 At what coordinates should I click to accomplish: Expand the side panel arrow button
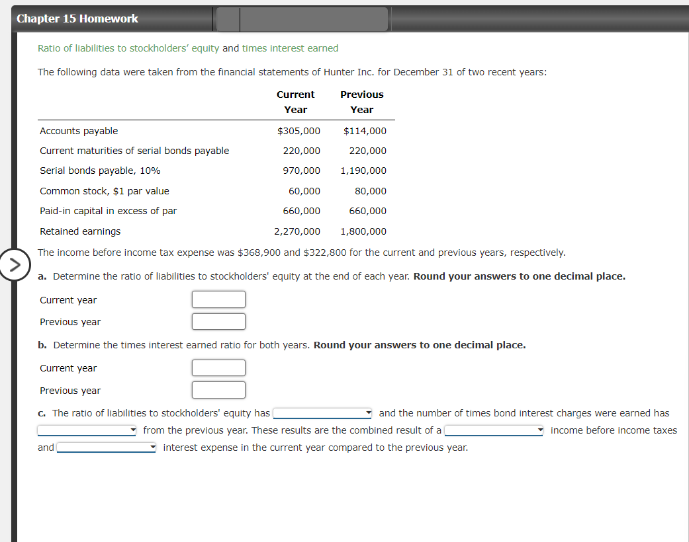coord(14,264)
